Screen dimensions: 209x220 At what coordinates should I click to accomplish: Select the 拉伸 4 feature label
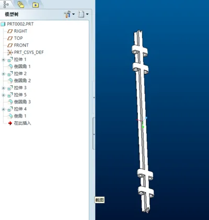click(x=20, y=109)
